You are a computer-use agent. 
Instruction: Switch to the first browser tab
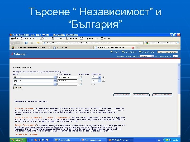31,48
